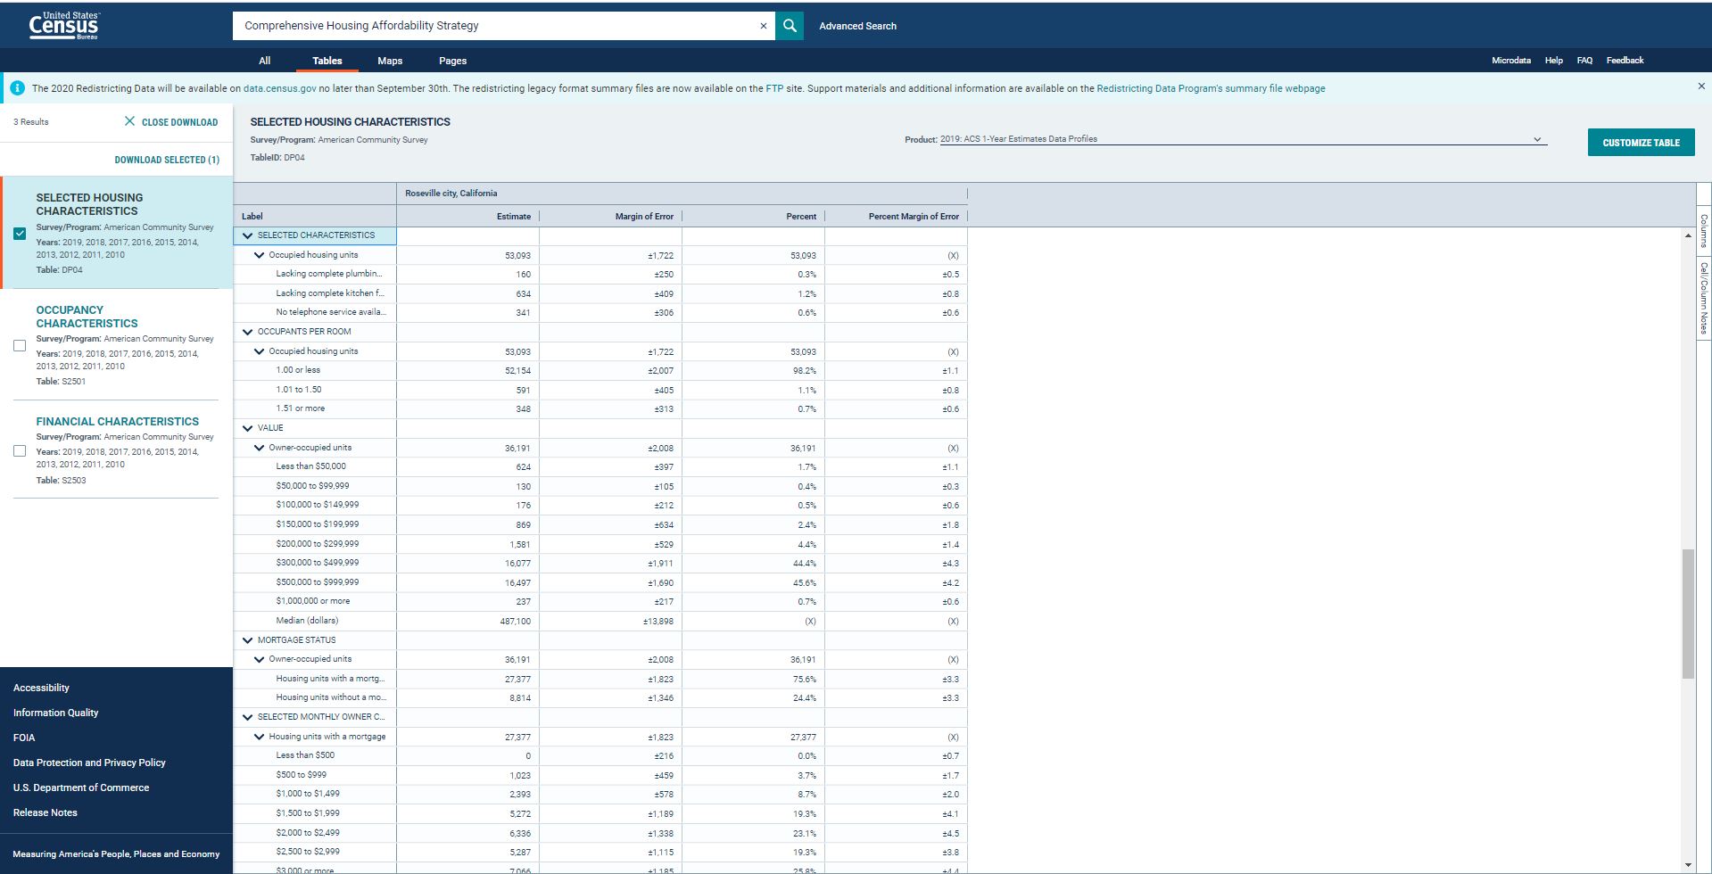Switch to the Pages tab
Viewport: 1712px width, 874px height.
[452, 61]
